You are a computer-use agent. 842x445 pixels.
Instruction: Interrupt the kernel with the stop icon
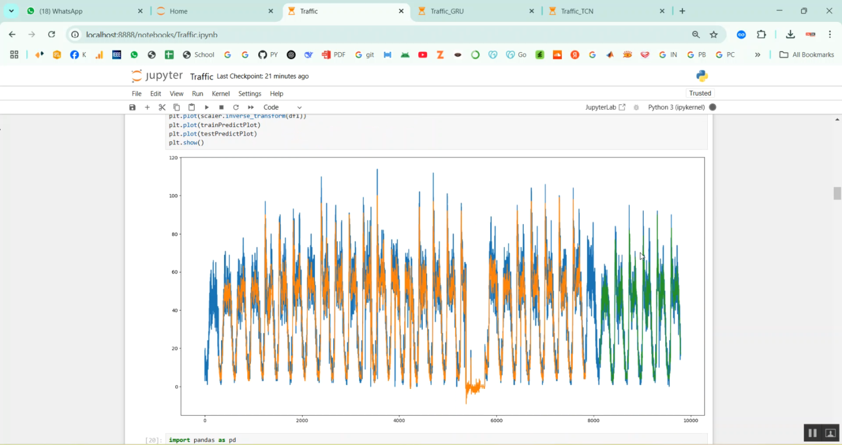point(221,107)
